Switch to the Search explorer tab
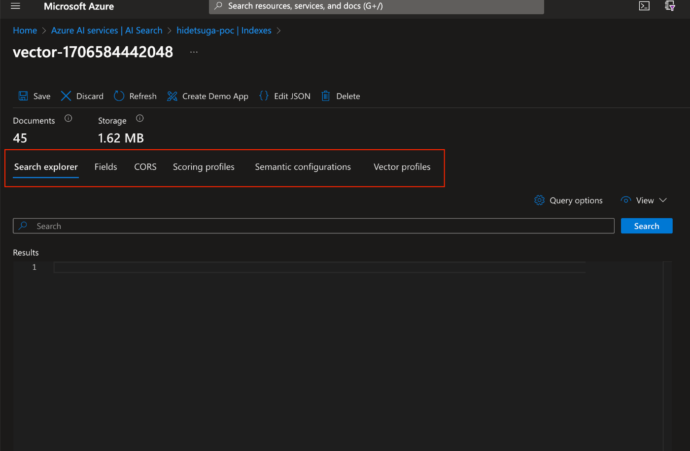The width and height of the screenshot is (690, 451). click(46, 167)
